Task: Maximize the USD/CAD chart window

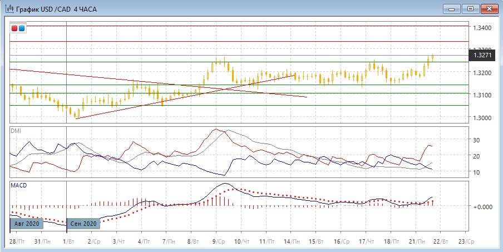Action: [471, 8]
